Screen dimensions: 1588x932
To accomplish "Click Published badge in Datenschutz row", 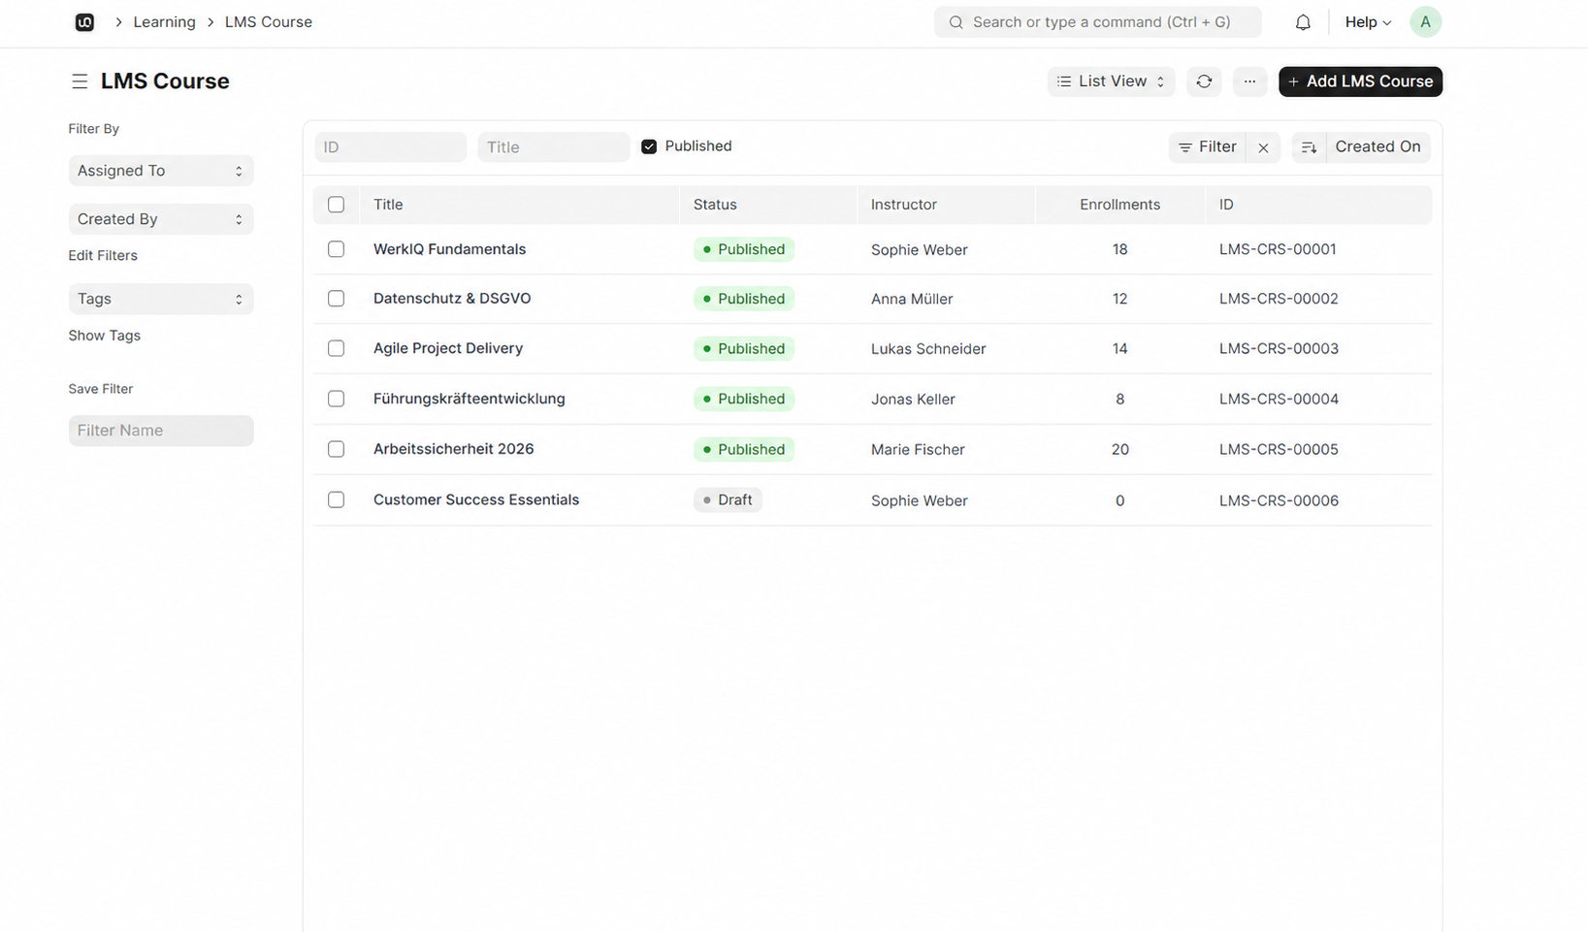I will [744, 299].
